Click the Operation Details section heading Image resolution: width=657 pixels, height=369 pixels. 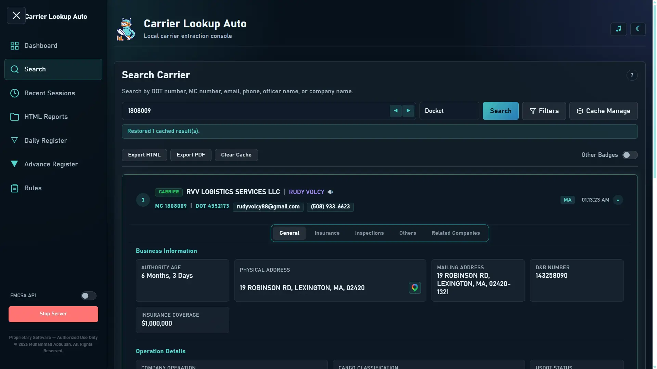[x=160, y=352]
